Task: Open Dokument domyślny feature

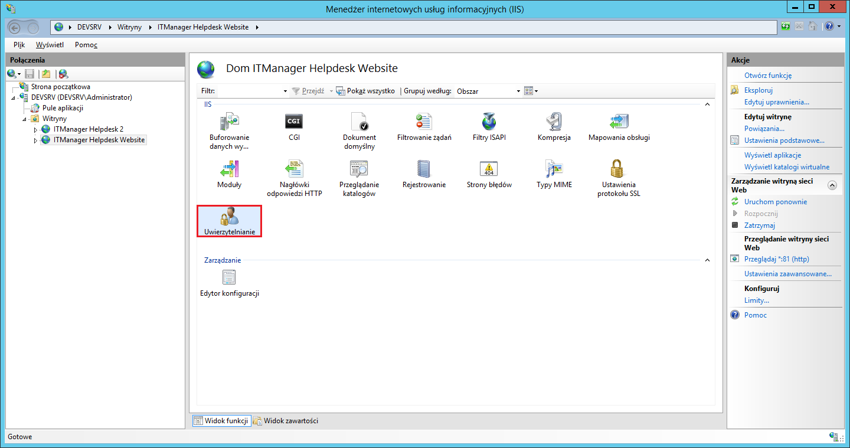Action: tap(359, 131)
